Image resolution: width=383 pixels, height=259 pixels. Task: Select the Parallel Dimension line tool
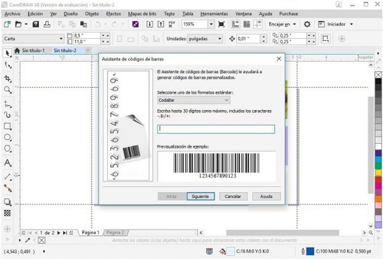click(7, 177)
